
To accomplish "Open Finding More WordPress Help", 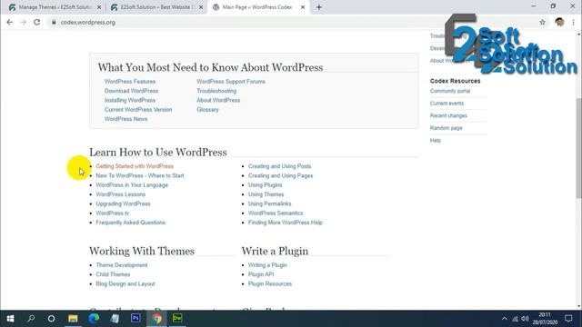I will pos(286,223).
